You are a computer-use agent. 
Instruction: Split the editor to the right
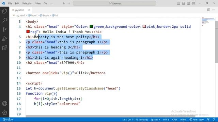(208, 10)
